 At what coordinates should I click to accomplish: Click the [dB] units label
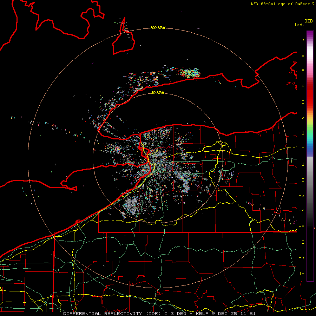pyautogui.click(x=300, y=24)
